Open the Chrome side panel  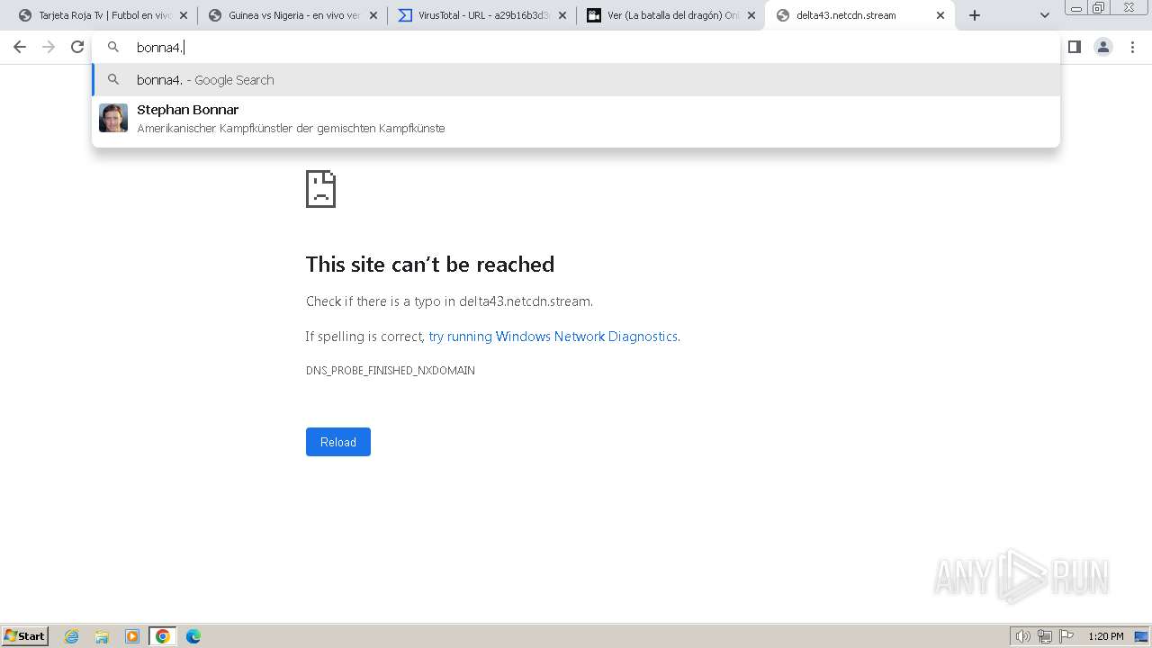pyautogui.click(x=1075, y=47)
